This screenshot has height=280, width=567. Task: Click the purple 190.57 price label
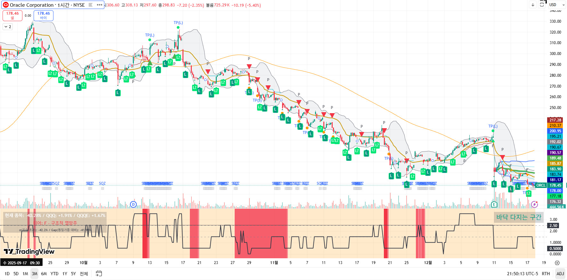click(x=555, y=153)
